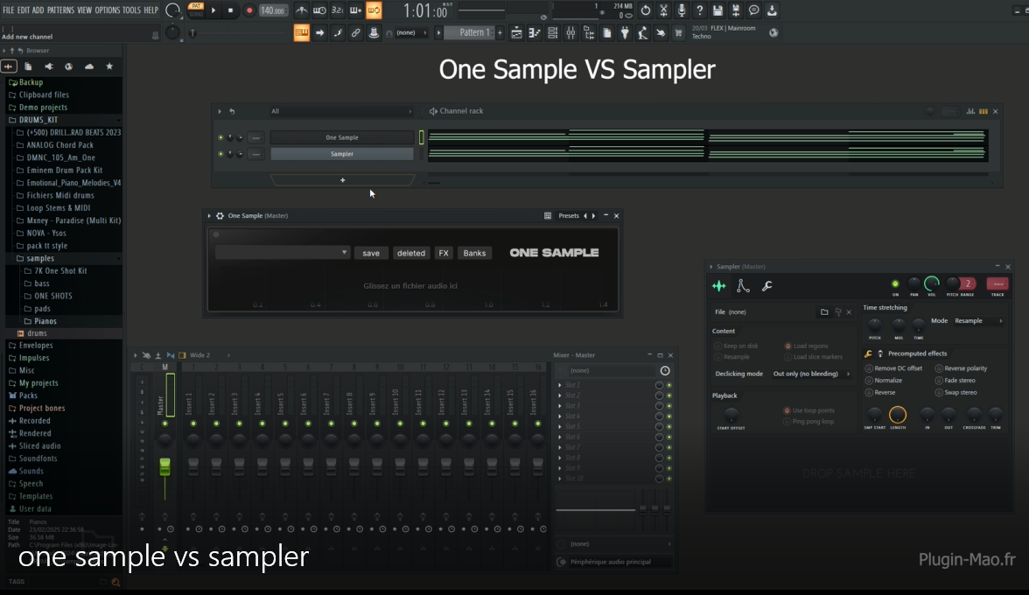Toggle the metronome in the transport bar
1029x595 pixels.
(x=301, y=10)
